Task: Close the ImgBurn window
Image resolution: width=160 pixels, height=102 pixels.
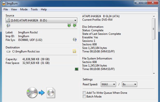Action: (x=153, y=2)
